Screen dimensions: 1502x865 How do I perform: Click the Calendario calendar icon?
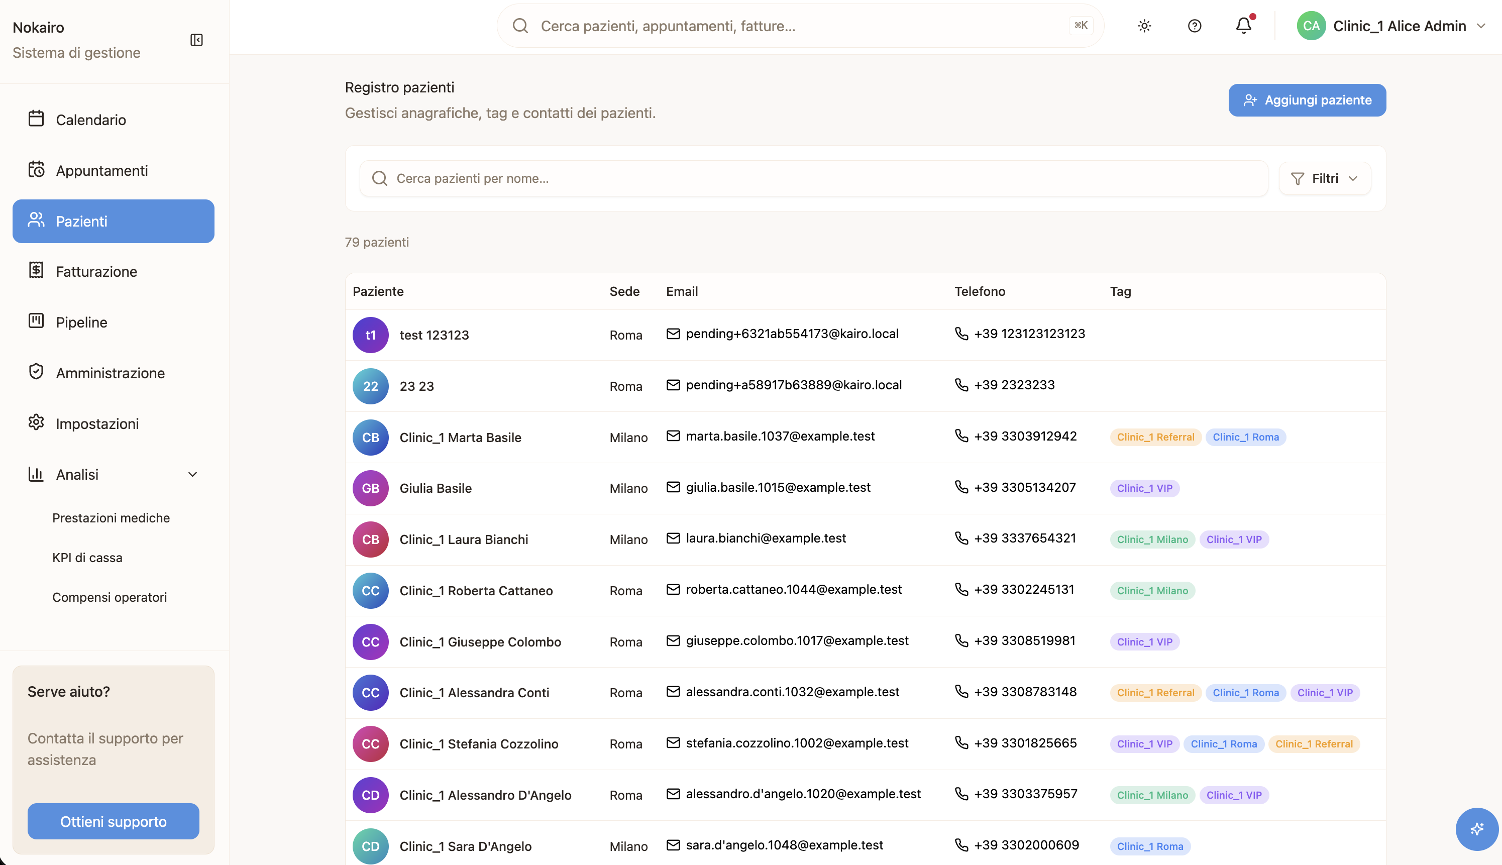[x=36, y=119]
